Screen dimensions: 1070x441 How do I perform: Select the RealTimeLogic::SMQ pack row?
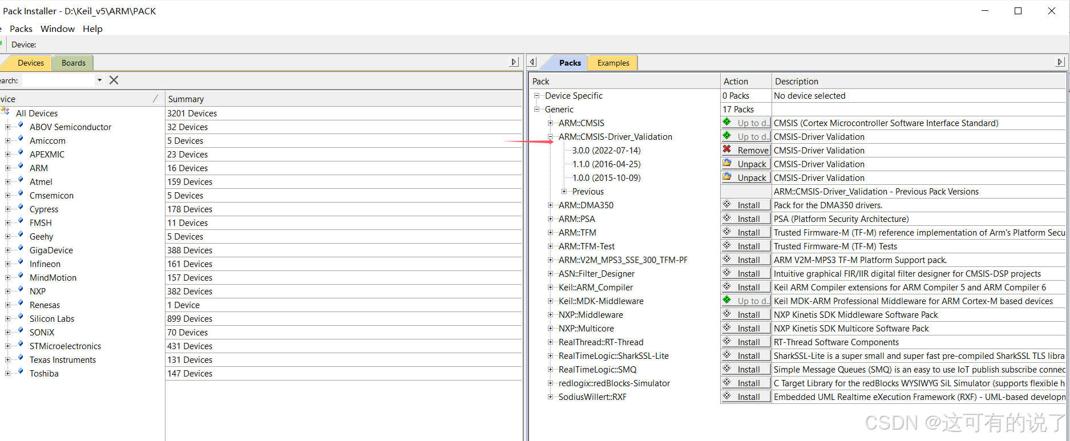pyautogui.click(x=597, y=369)
